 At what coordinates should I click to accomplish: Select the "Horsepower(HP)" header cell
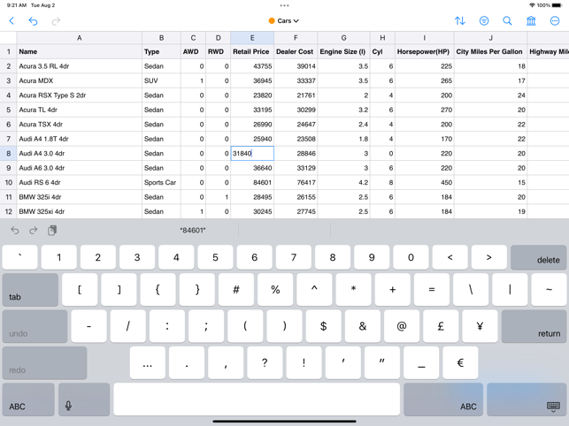[x=424, y=51]
